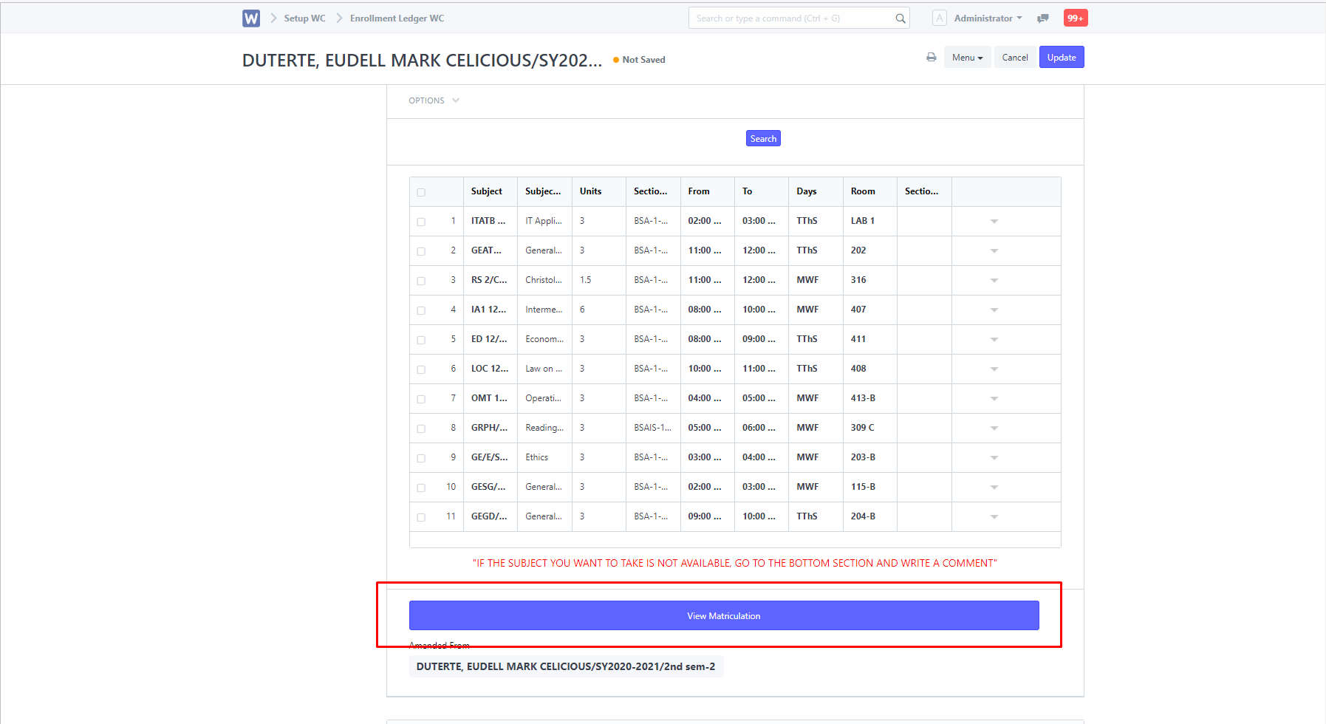Click the Administrator avatar icon

[940, 18]
